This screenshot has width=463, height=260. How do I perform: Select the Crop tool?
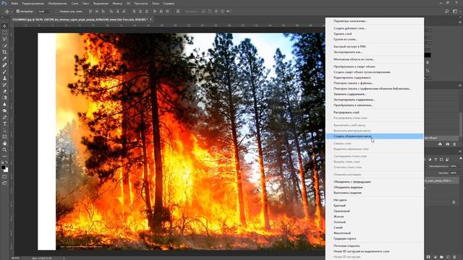(x=4, y=52)
